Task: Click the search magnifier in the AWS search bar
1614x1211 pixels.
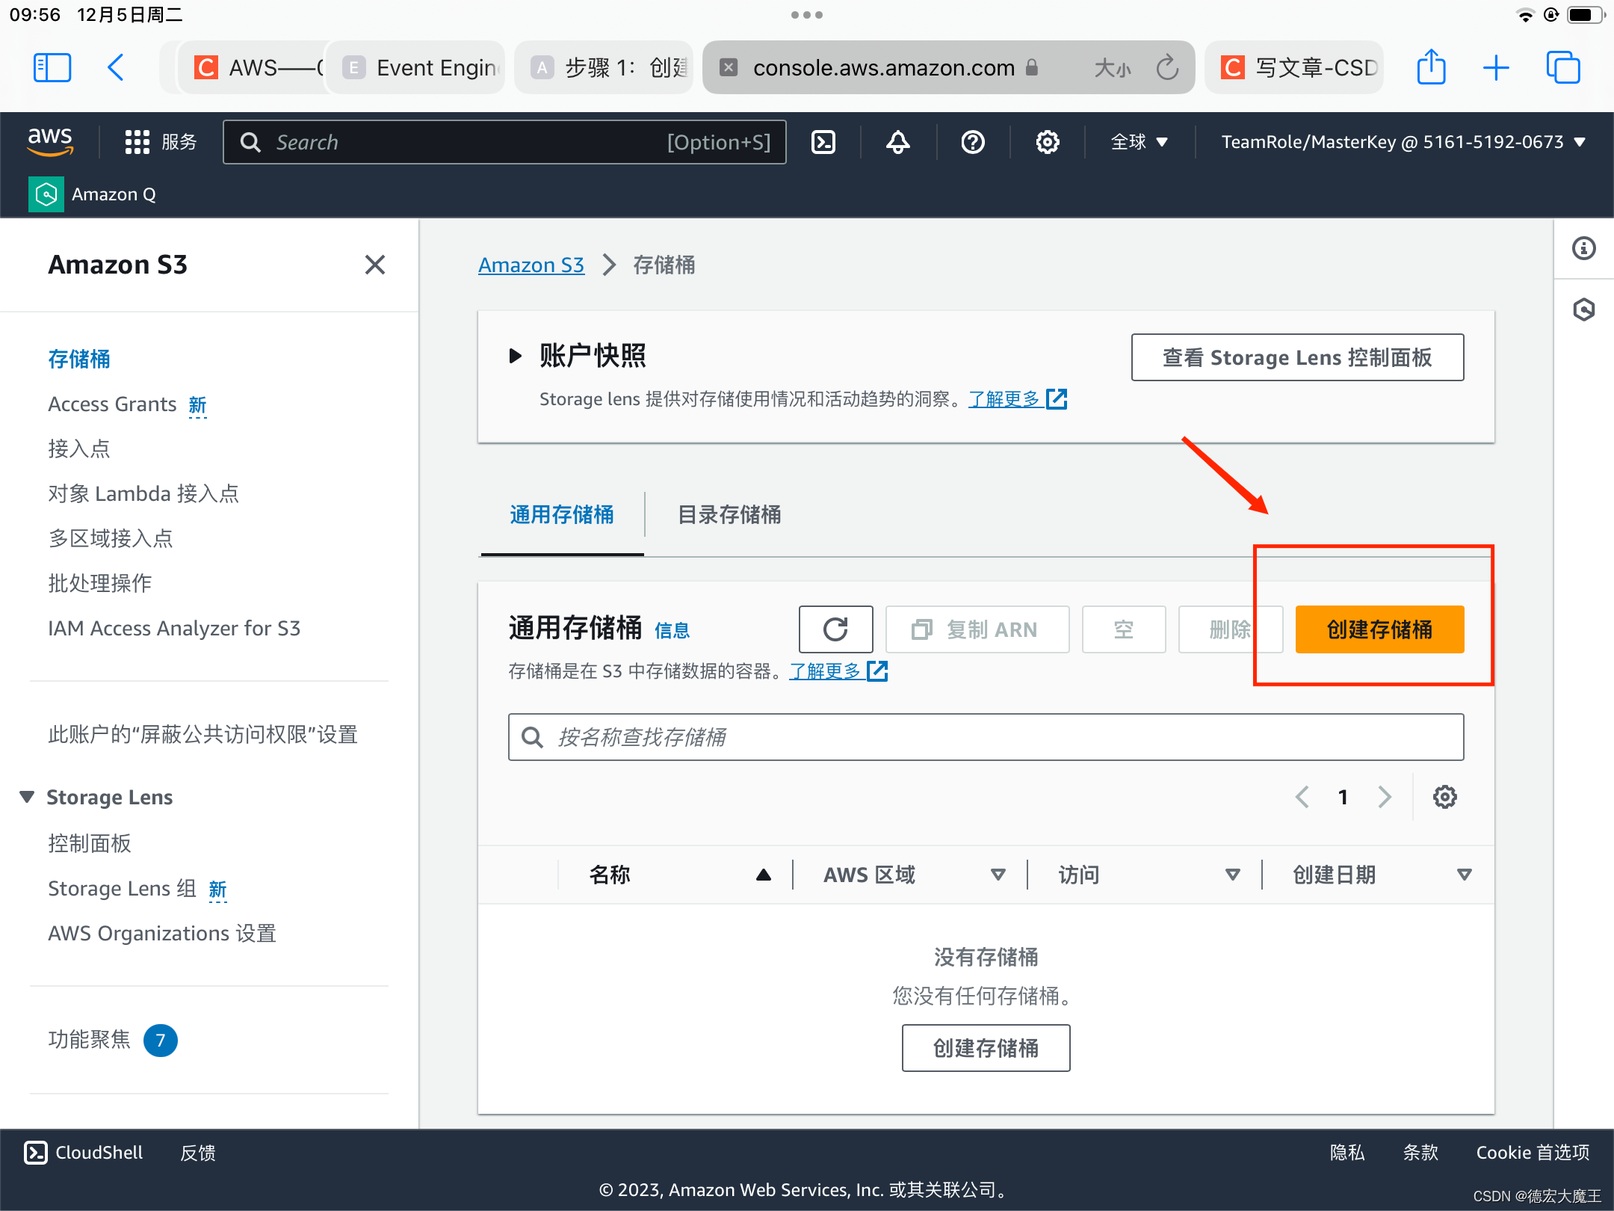Action: point(250,142)
